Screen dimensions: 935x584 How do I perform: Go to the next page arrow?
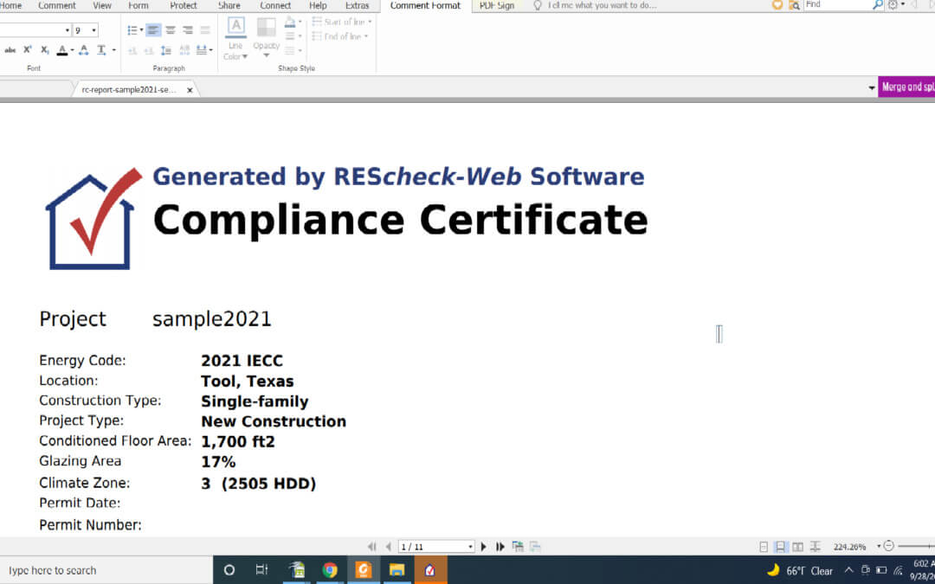pos(484,547)
